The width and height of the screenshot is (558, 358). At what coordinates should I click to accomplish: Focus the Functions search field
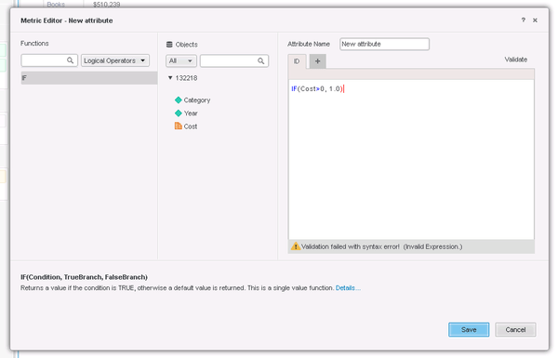[x=49, y=60]
